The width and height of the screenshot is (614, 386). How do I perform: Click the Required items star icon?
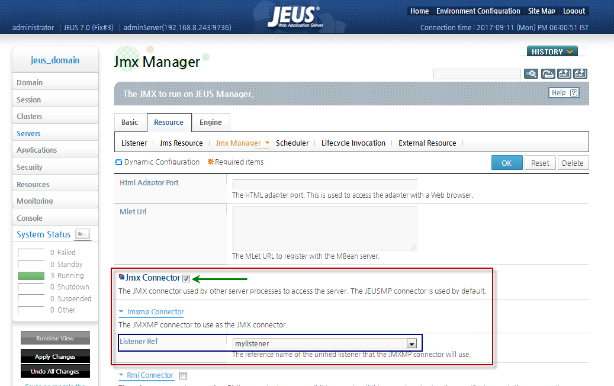tap(211, 162)
